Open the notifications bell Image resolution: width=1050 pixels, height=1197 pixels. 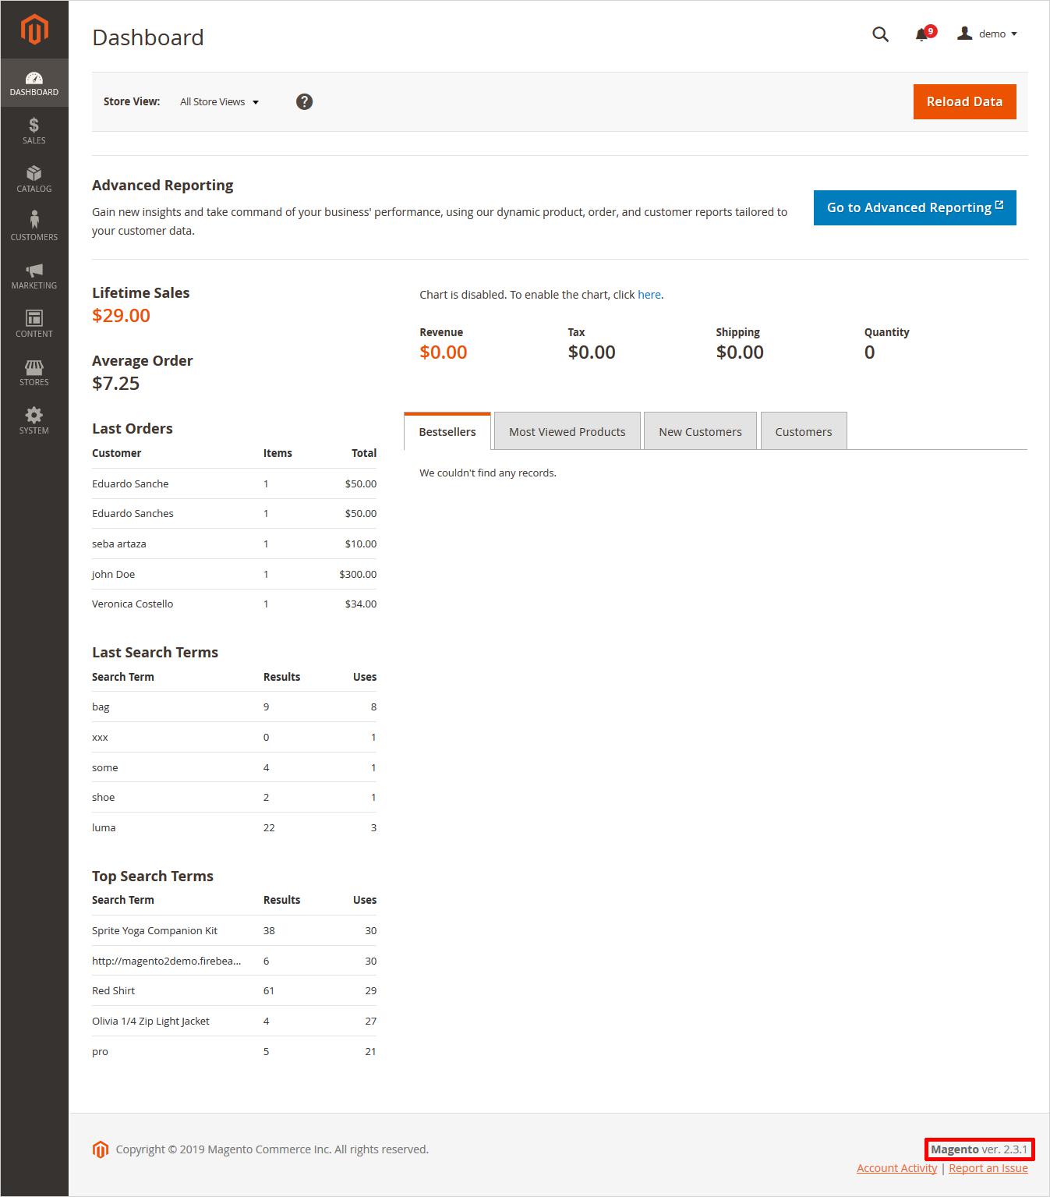[922, 34]
